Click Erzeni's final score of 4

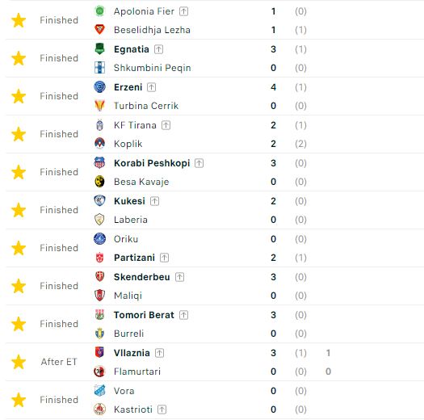[x=274, y=87]
